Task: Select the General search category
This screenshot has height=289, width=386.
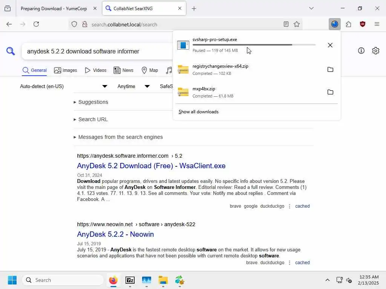Action: pos(34,70)
